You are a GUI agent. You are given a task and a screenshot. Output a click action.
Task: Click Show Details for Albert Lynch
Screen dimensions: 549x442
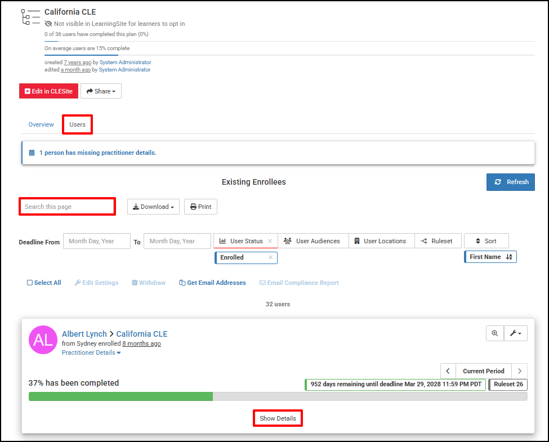[x=278, y=418]
